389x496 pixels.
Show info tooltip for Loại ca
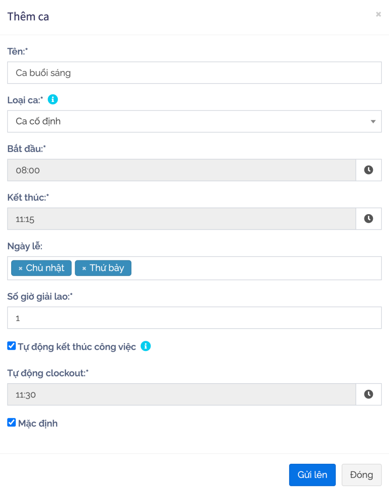click(53, 100)
